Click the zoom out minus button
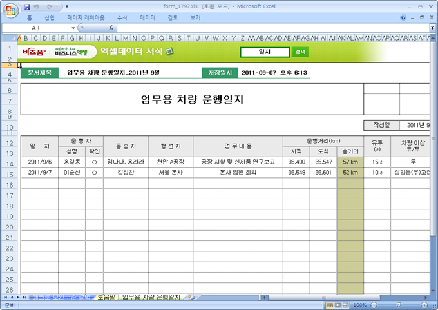The image size is (438, 310). click(374, 305)
